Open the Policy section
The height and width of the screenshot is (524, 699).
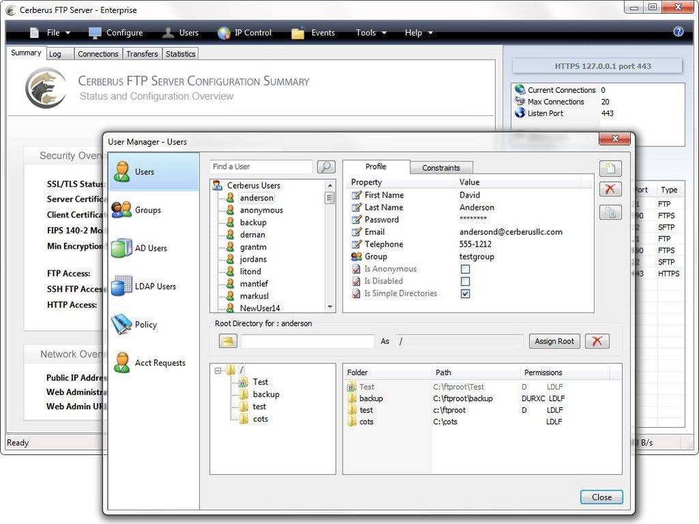pos(134,325)
